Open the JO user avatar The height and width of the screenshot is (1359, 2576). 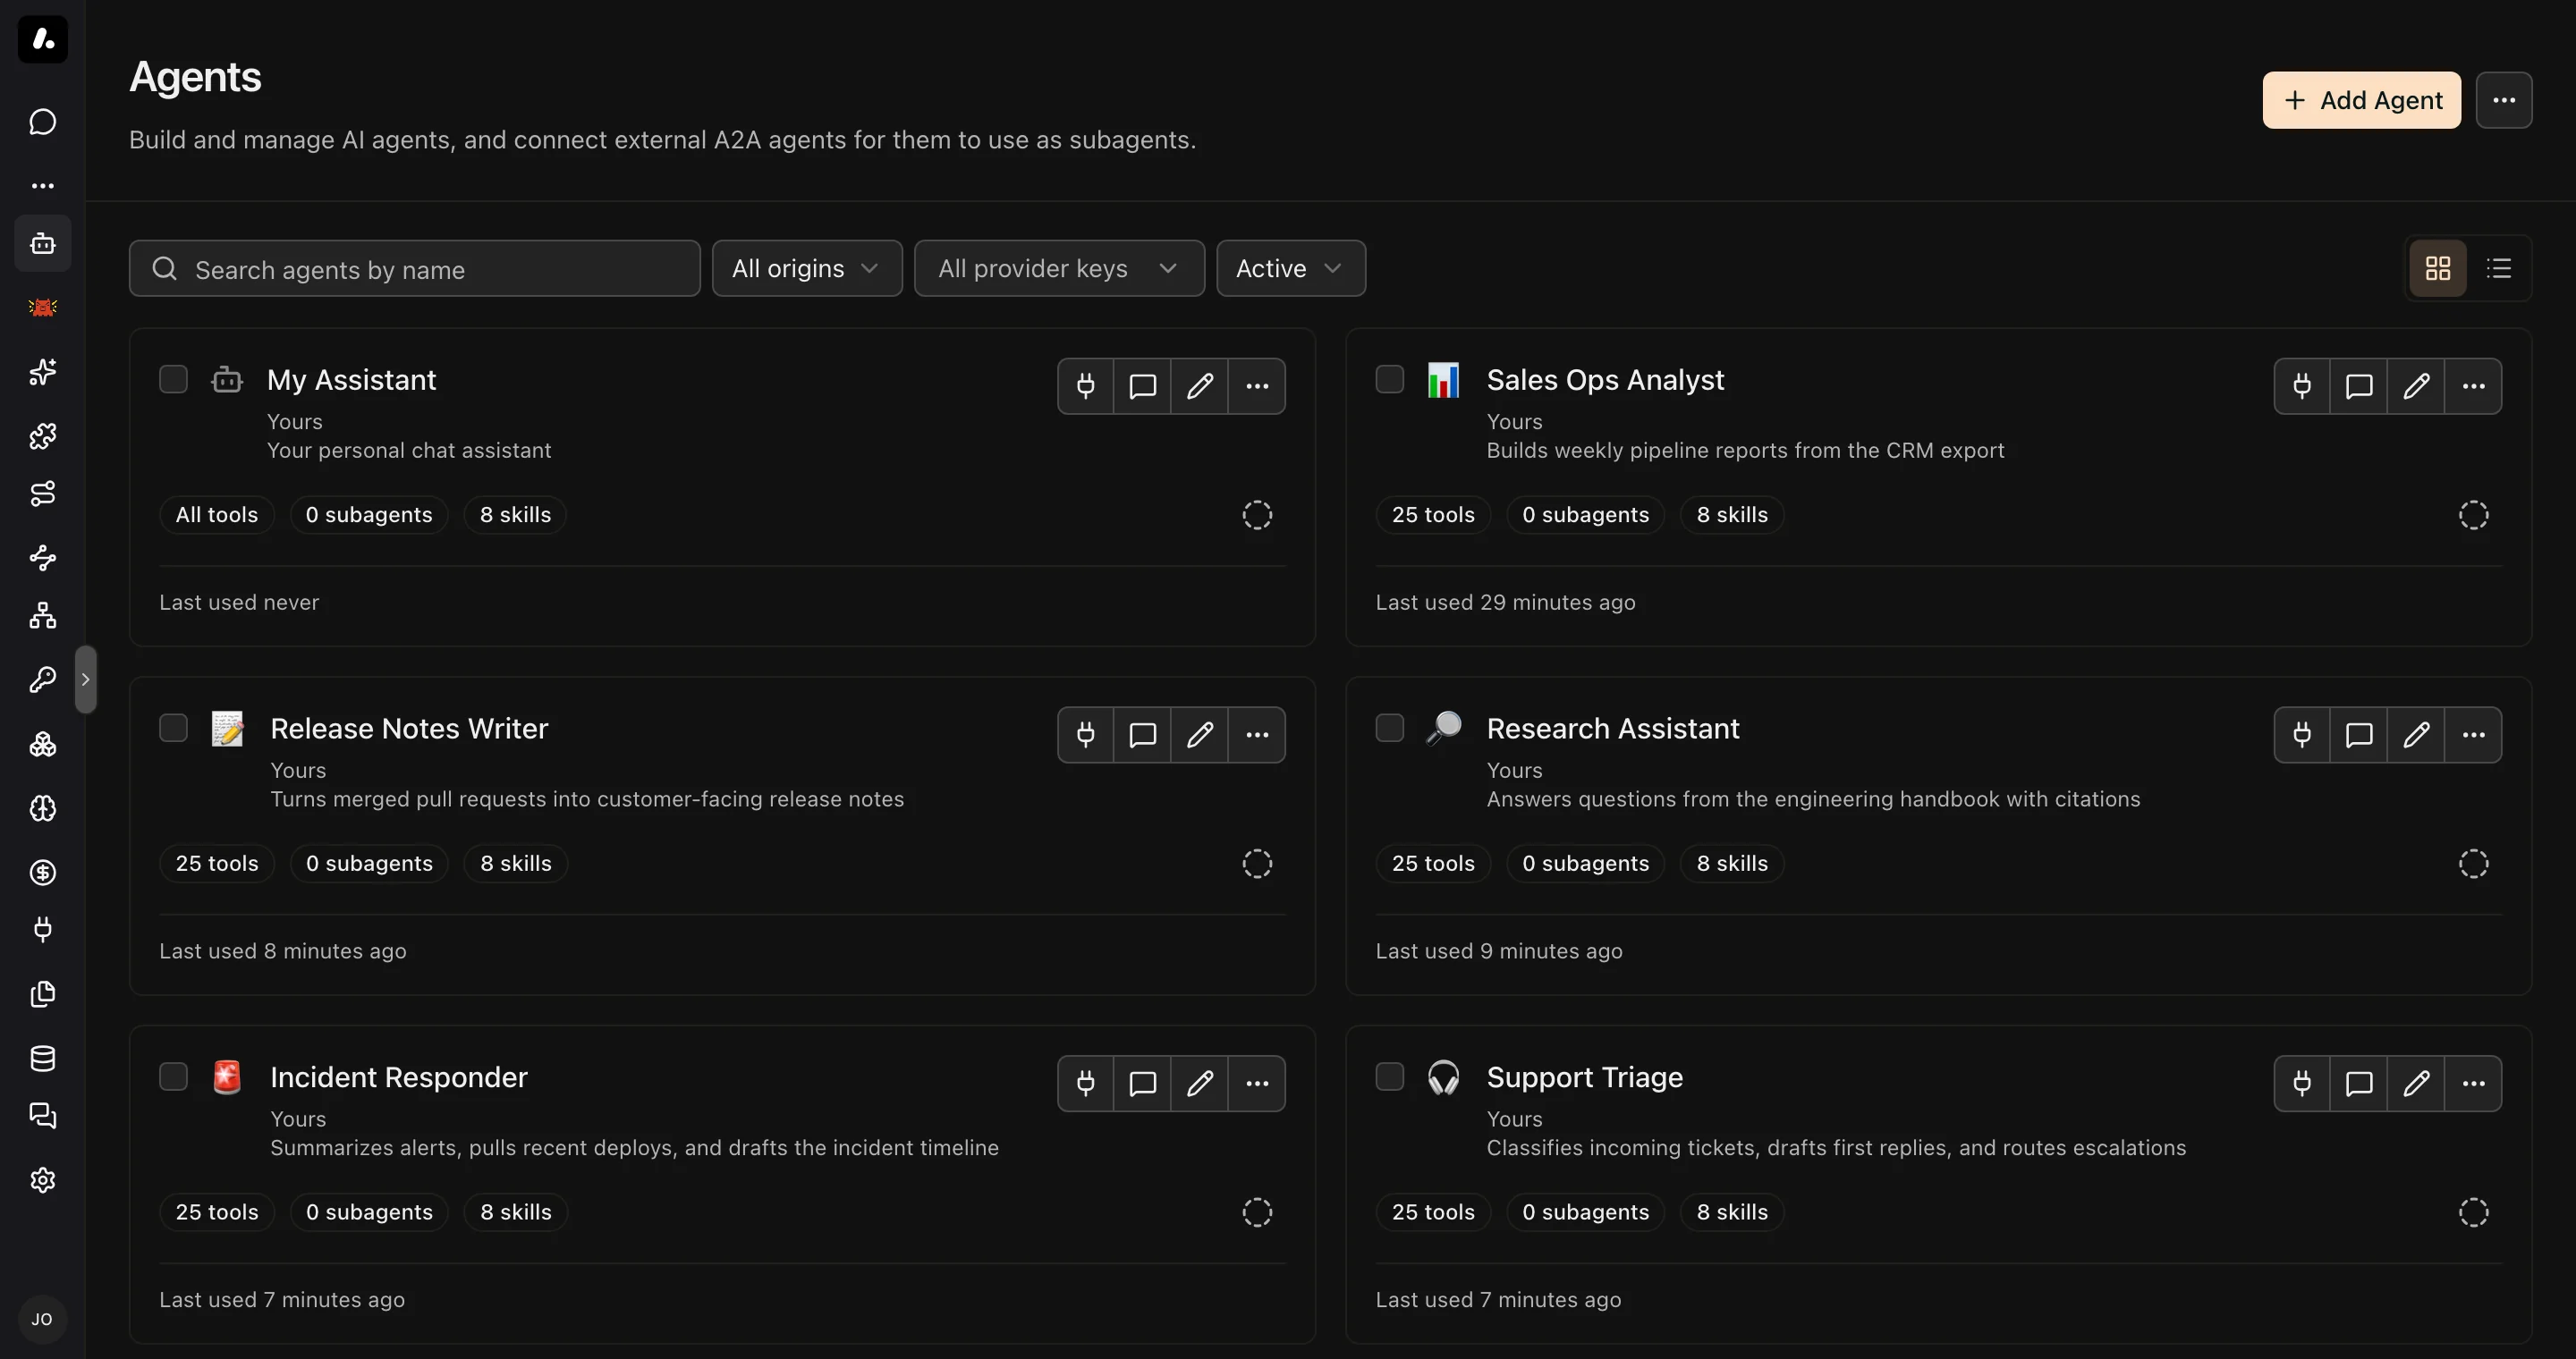42,1319
